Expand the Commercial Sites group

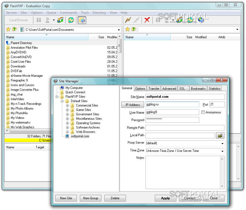click(67, 105)
